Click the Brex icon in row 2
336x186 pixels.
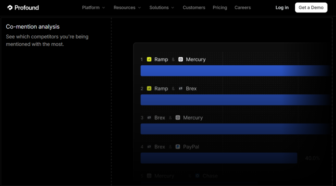point(181,88)
